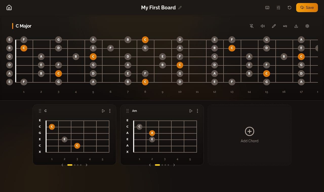The height and width of the screenshot is (192, 324).
Task: Play the C Major scale sound
Action: pyautogui.click(x=263, y=26)
